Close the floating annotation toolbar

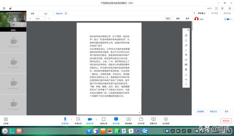pos(188,30)
